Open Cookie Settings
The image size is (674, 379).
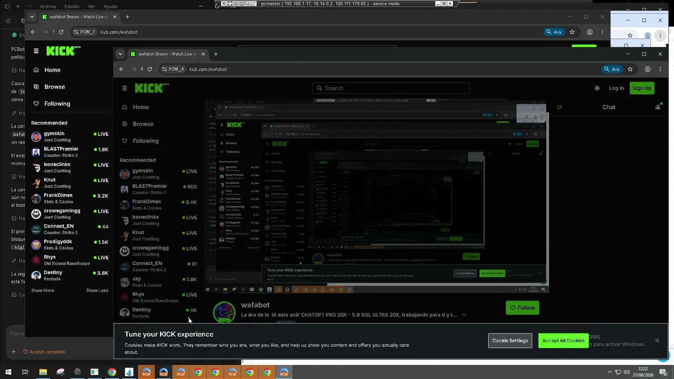pos(510,341)
